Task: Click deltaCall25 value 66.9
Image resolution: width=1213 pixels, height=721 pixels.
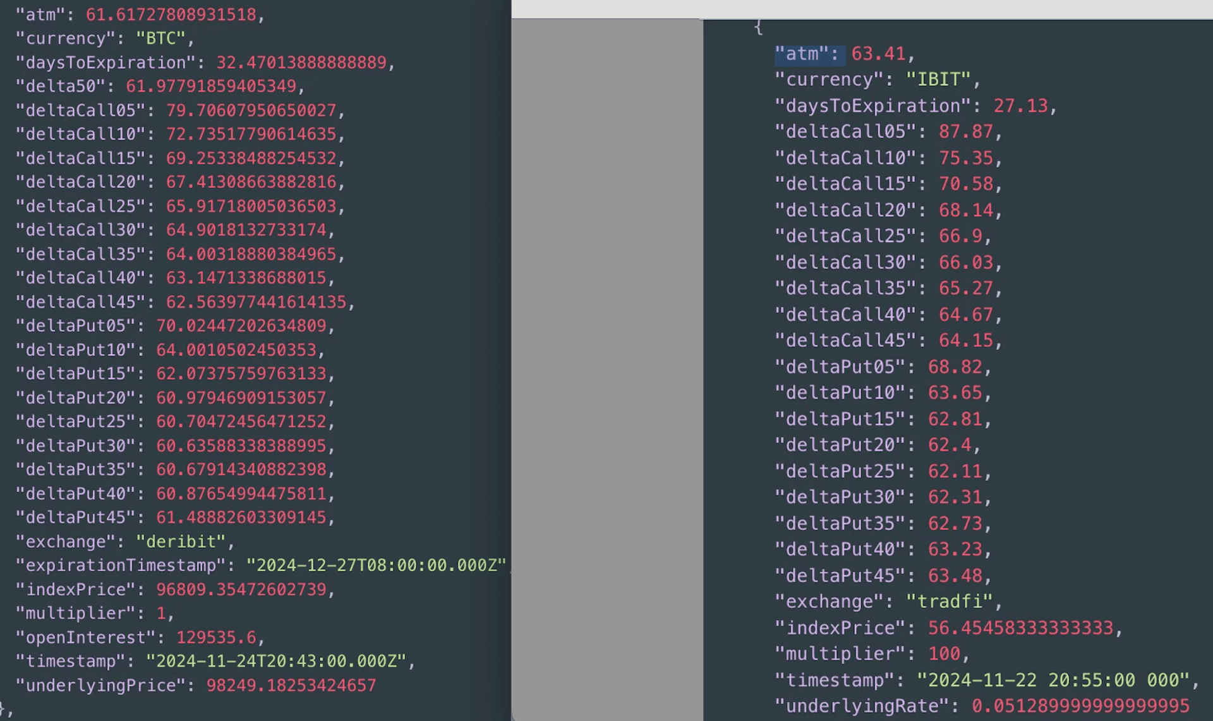Action: pyautogui.click(x=961, y=236)
